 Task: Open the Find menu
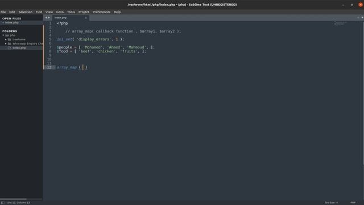(39, 12)
